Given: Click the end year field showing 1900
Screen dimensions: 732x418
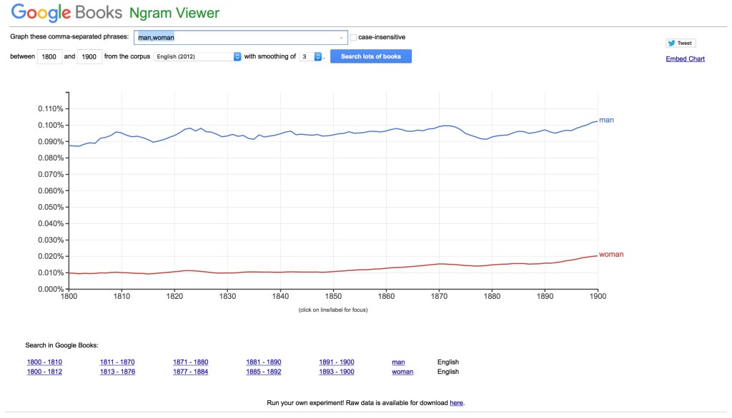Looking at the screenshot, I should coord(89,57).
